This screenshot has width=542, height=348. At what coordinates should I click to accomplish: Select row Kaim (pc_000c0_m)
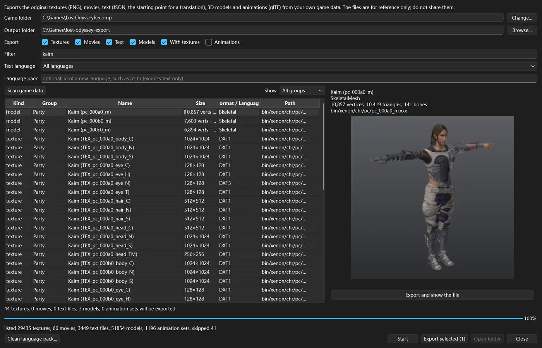[x=162, y=130]
